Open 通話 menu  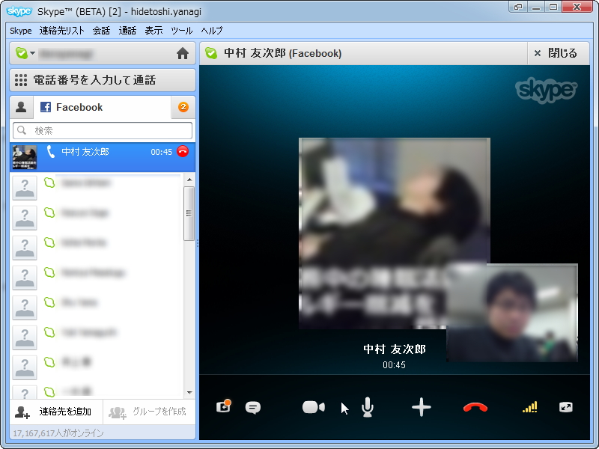point(127,31)
